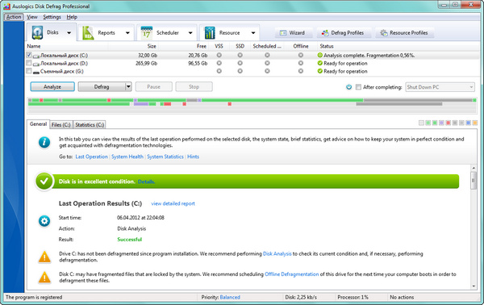Image resolution: width=484 pixels, height=305 pixels.
Task: Enable the After completing checkbox
Action: tap(358, 87)
